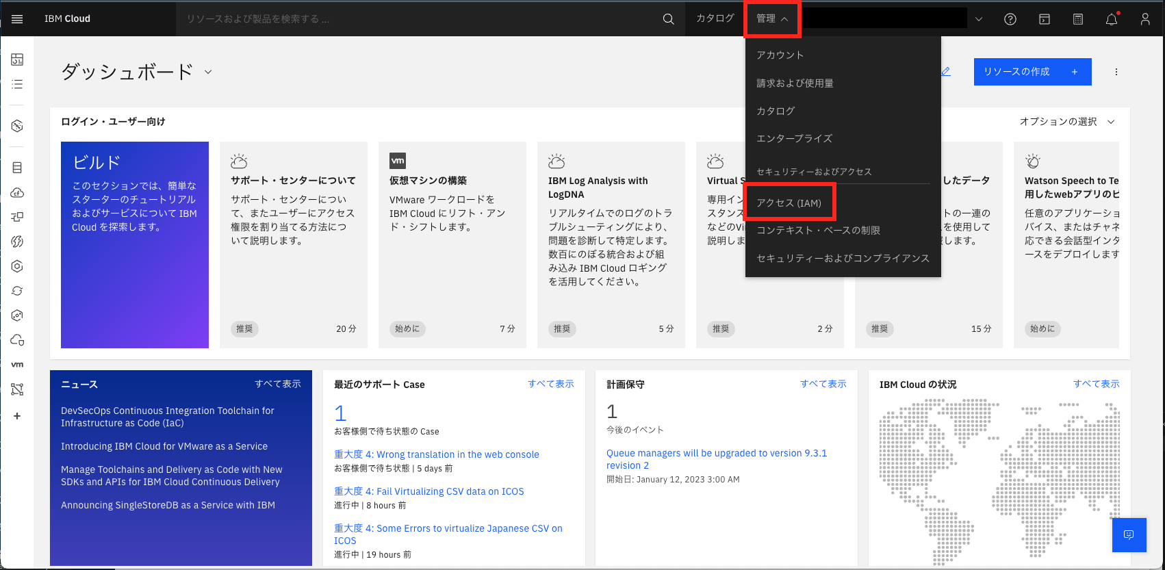Collapse the 管理 menu
The width and height of the screenshot is (1165, 570).
772,18
